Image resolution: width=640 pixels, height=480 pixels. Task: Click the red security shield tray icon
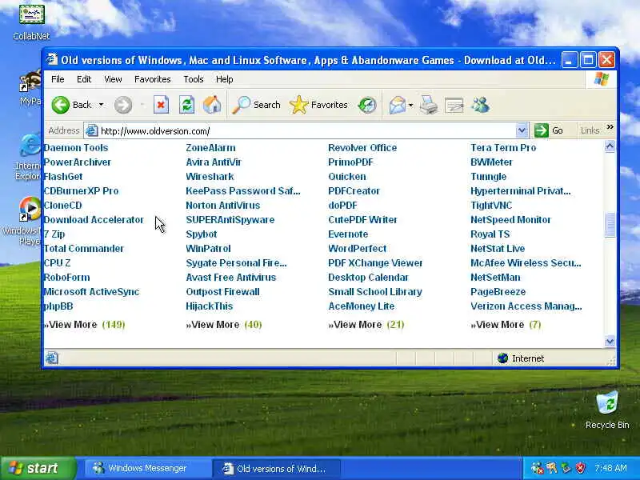[x=580, y=468]
